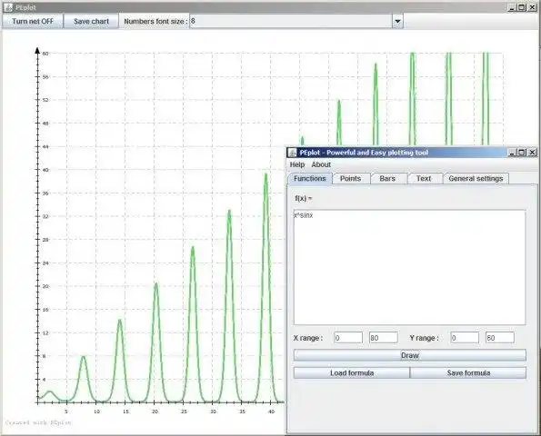Click the x-axis label 5
This screenshot has width=541, height=436.
point(66,411)
